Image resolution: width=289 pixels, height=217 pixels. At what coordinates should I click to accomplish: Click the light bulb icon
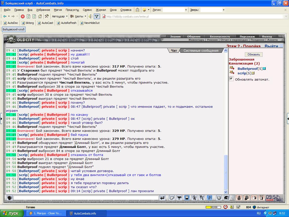tap(144, 10)
